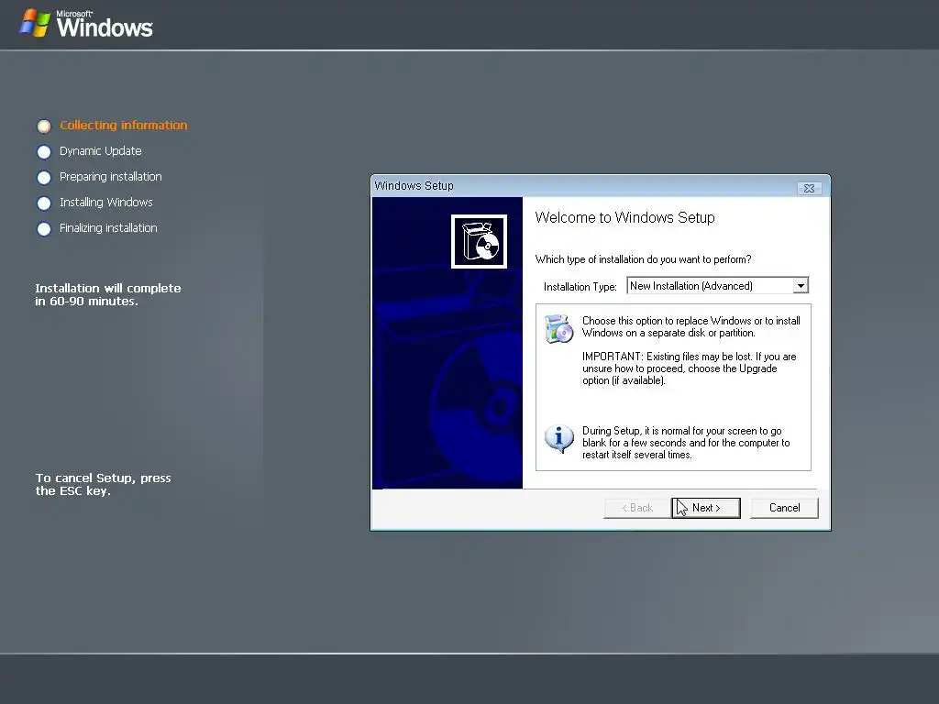Image resolution: width=939 pixels, height=704 pixels.
Task: Click the setup box and CD icon
Action: pos(479,241)
